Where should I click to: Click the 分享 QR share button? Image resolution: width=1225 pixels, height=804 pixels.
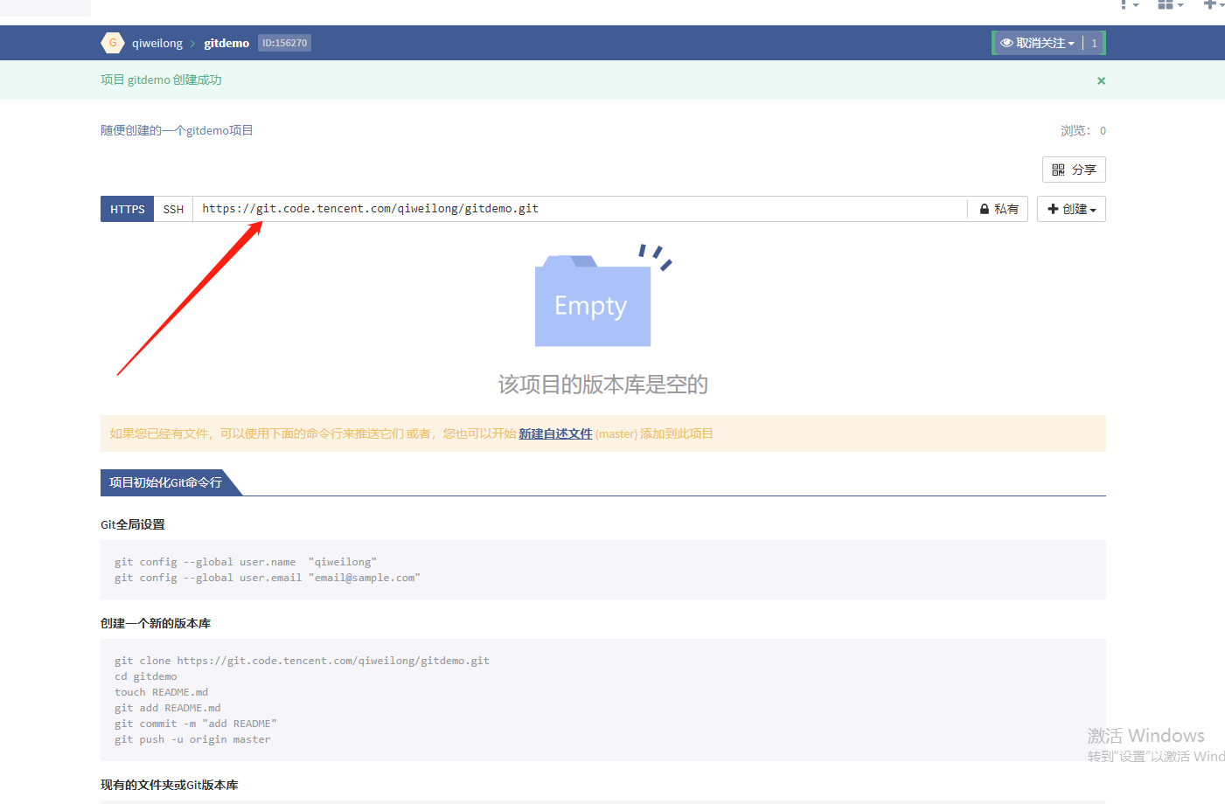(x=1074, y=170)
